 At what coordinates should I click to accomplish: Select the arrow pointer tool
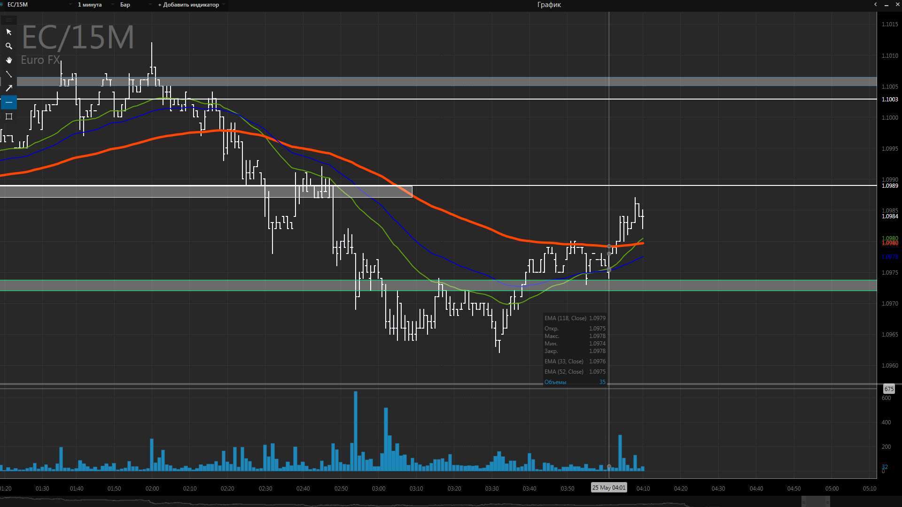pos(8,32)
